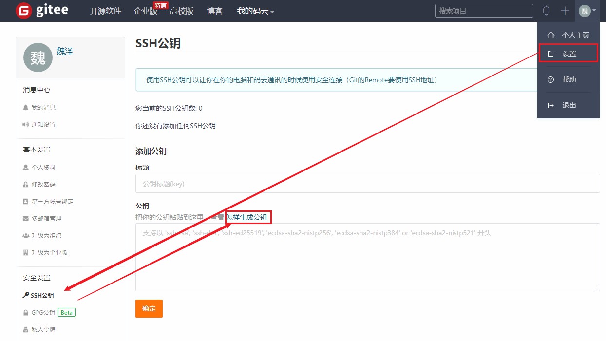Click the public key textarea

click(x=367, y=257)
